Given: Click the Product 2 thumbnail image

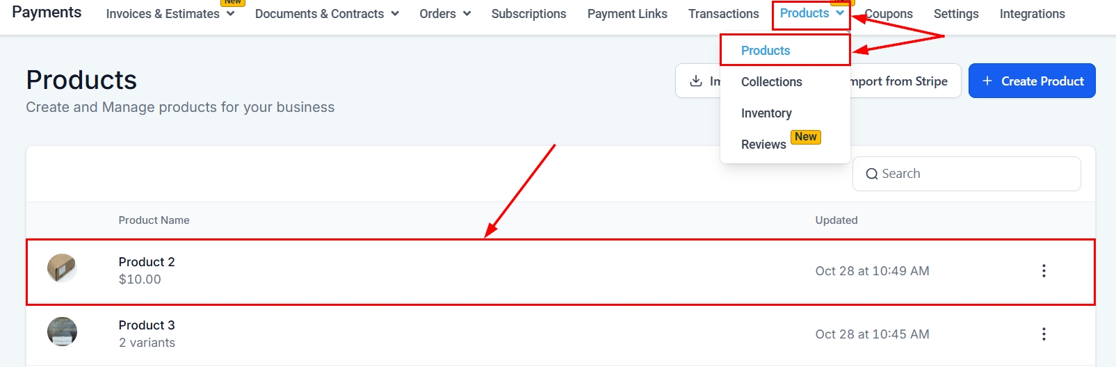Looking at the screenshot, I should click(62, 268).
